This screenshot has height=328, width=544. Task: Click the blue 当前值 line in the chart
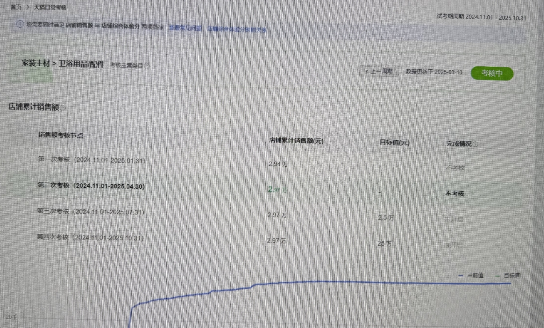pos(327,282)
